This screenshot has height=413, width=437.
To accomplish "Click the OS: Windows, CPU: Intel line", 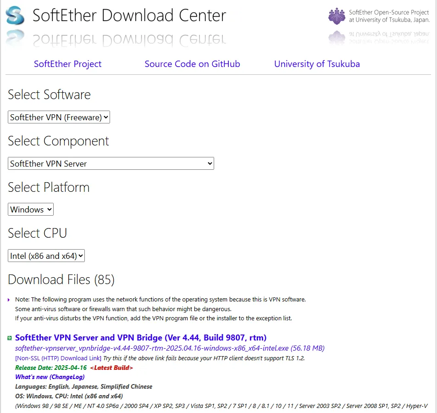I will click(x=69, y=396).
